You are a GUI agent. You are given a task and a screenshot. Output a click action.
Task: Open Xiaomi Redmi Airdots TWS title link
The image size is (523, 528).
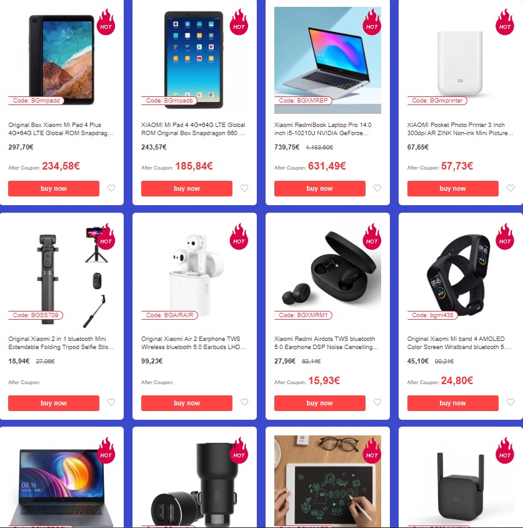(326, 343)
